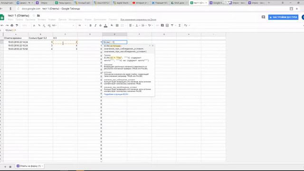304x171 pixels.
Task: Open the more number formats dropdown (123)
Action: pos(54,25)
